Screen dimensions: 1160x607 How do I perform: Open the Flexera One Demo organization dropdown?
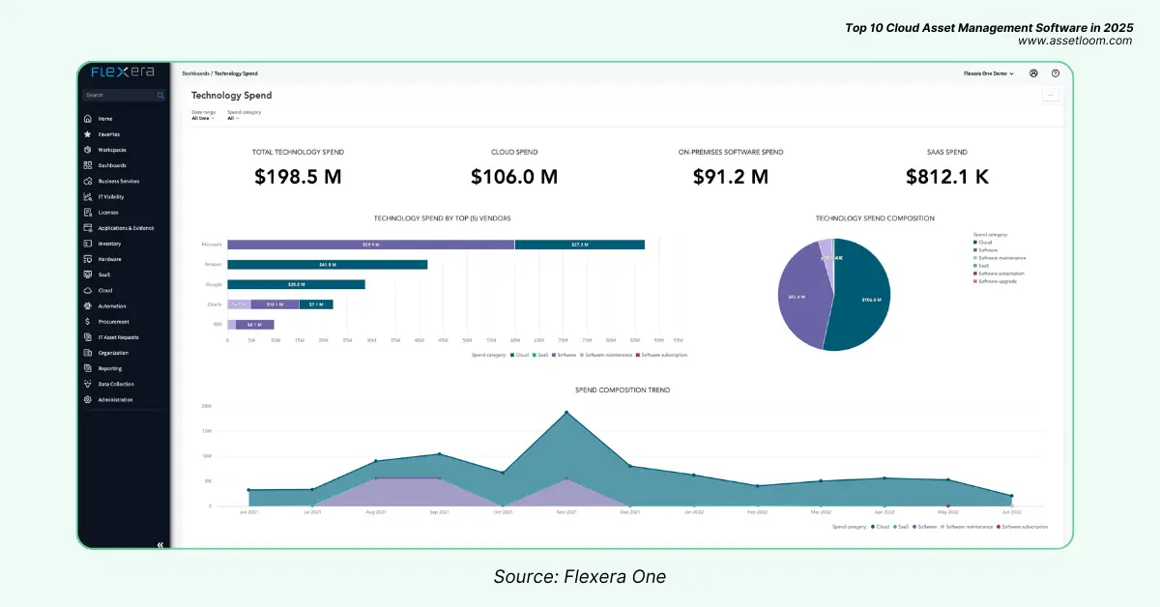[x=989, y=73]
